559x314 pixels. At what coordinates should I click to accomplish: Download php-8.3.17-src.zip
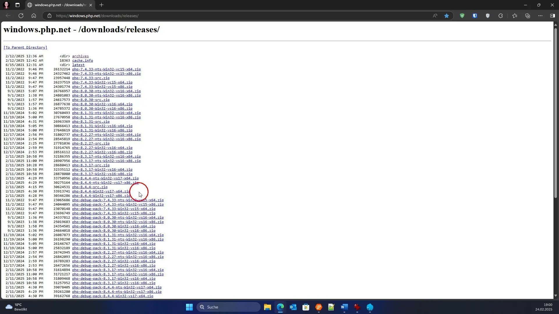click(91, 165)
